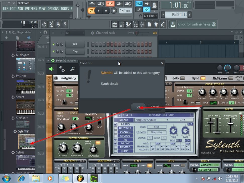Toggle the Midi Learn switch
The width and height of the screenshot is (244, 183).
[x=231, y=78]
